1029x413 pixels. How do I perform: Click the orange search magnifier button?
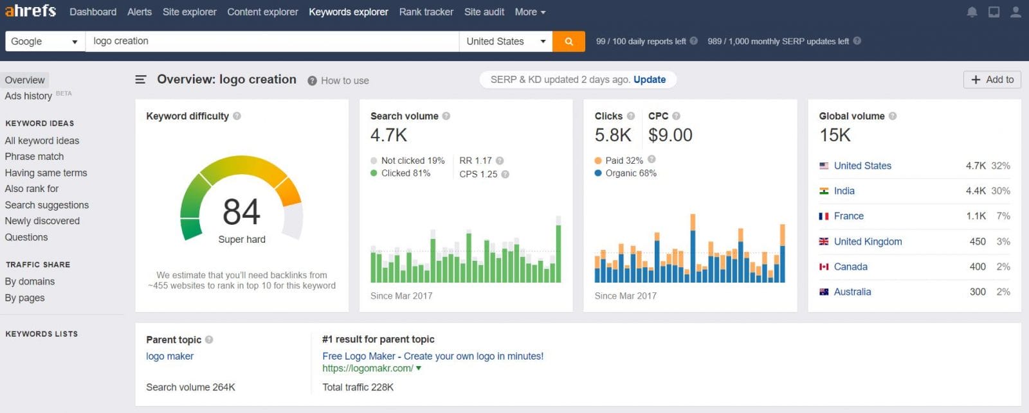click(569, 41)
